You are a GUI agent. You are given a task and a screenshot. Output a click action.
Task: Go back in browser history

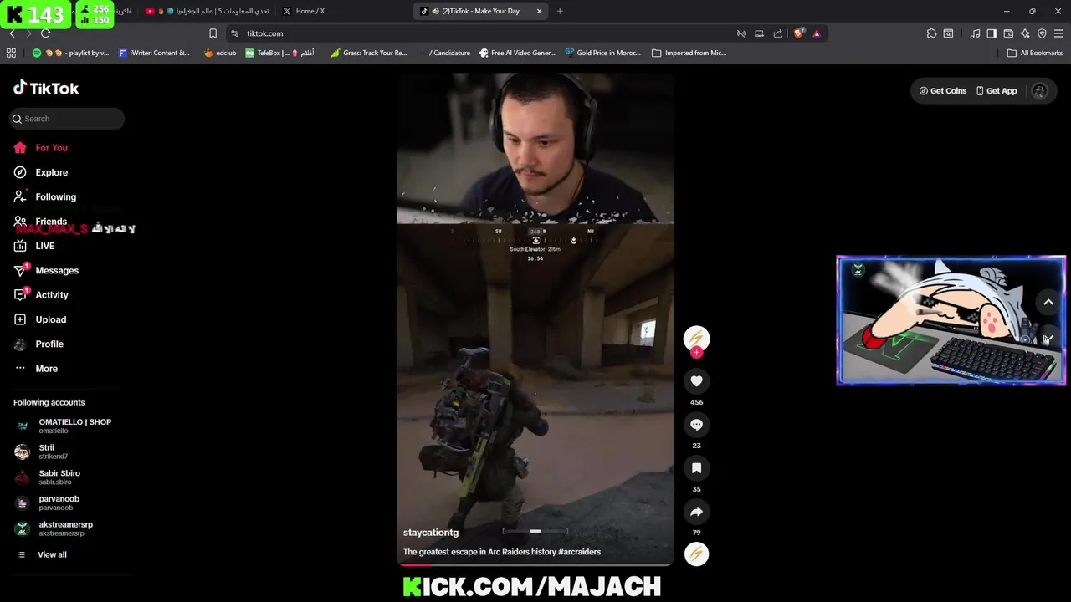[12, 33]
